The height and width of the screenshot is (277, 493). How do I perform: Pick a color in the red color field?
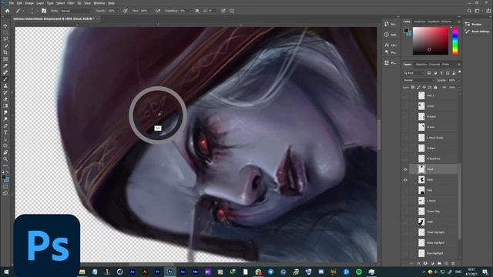431,41
